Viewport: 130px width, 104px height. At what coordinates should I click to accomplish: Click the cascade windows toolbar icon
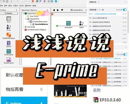click(52, 1)
